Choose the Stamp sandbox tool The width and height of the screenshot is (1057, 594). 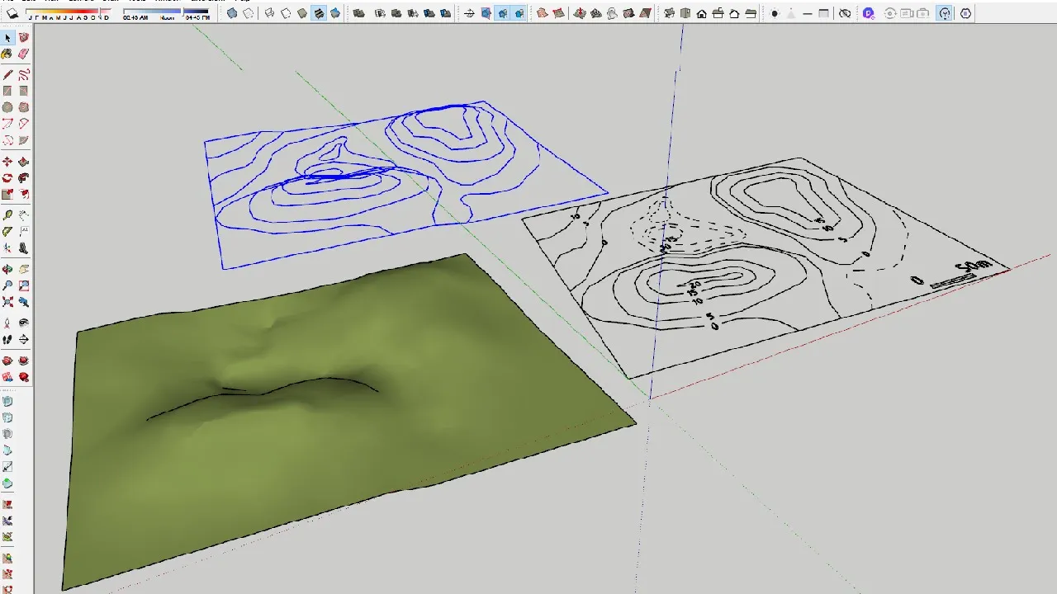(596, 13)
